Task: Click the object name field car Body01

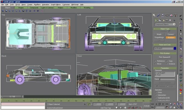Action: click(x=163, y=48)
